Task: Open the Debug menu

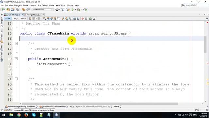Action: click(45, 5)
